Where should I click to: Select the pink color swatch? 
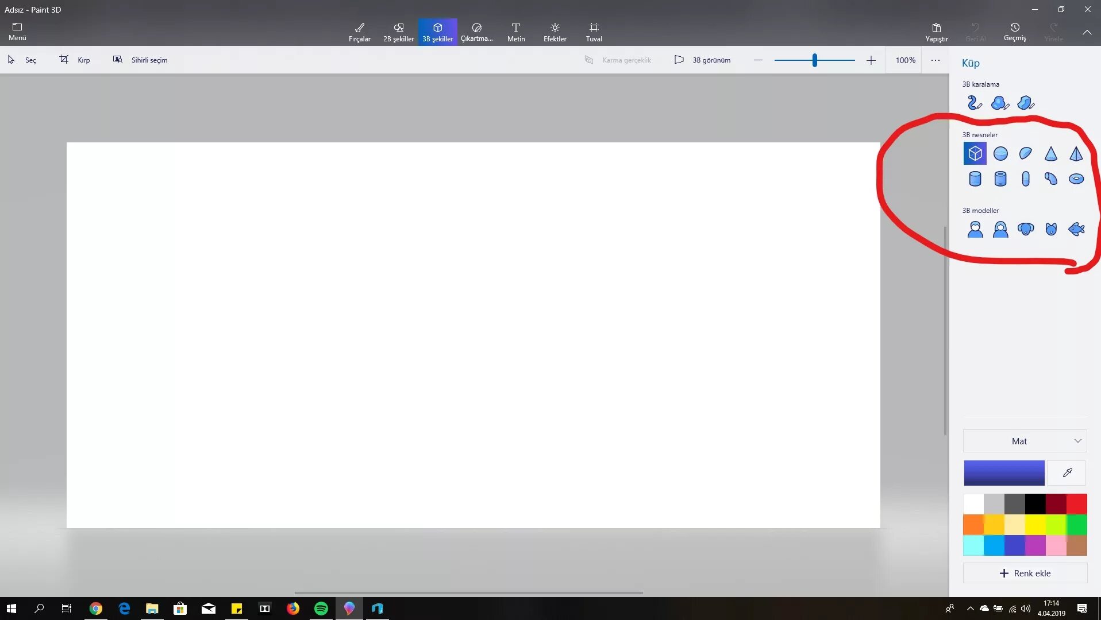[1056, 545]
